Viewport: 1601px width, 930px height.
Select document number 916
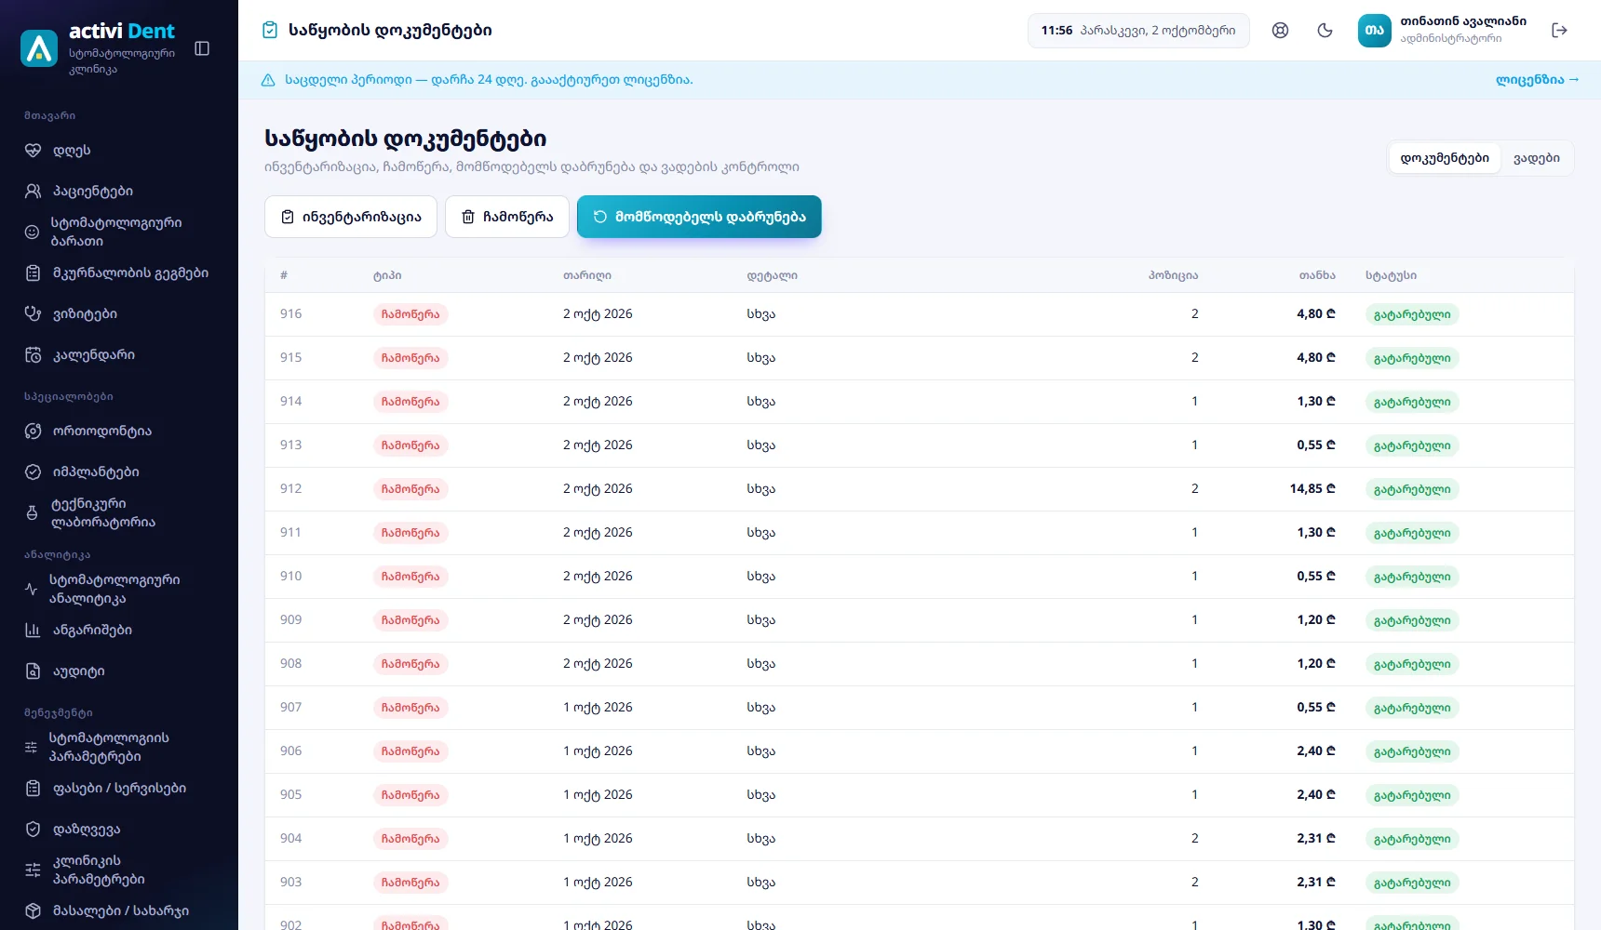(x=290, y=314)
